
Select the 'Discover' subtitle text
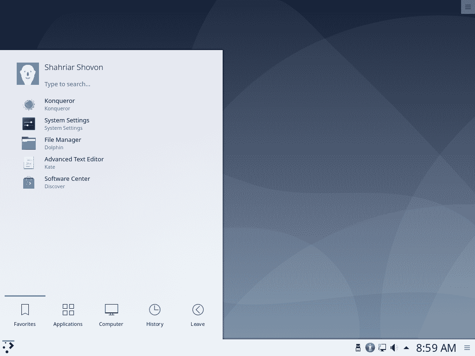pyautogui.click(x=55, y=186)
